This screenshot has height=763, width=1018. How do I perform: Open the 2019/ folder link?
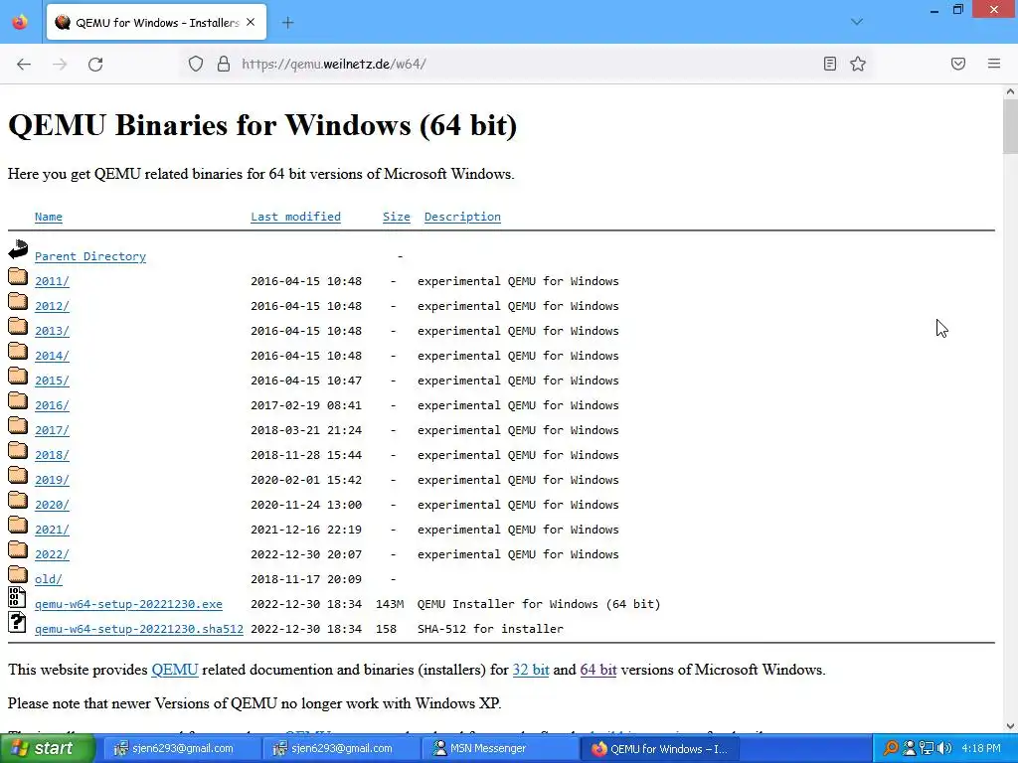pos(52,480)
